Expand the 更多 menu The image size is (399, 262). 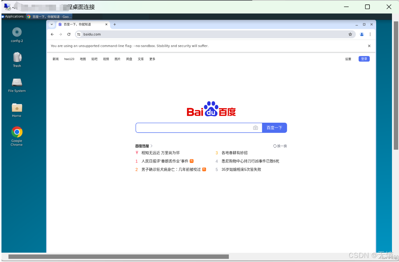(x=152, y=59)
